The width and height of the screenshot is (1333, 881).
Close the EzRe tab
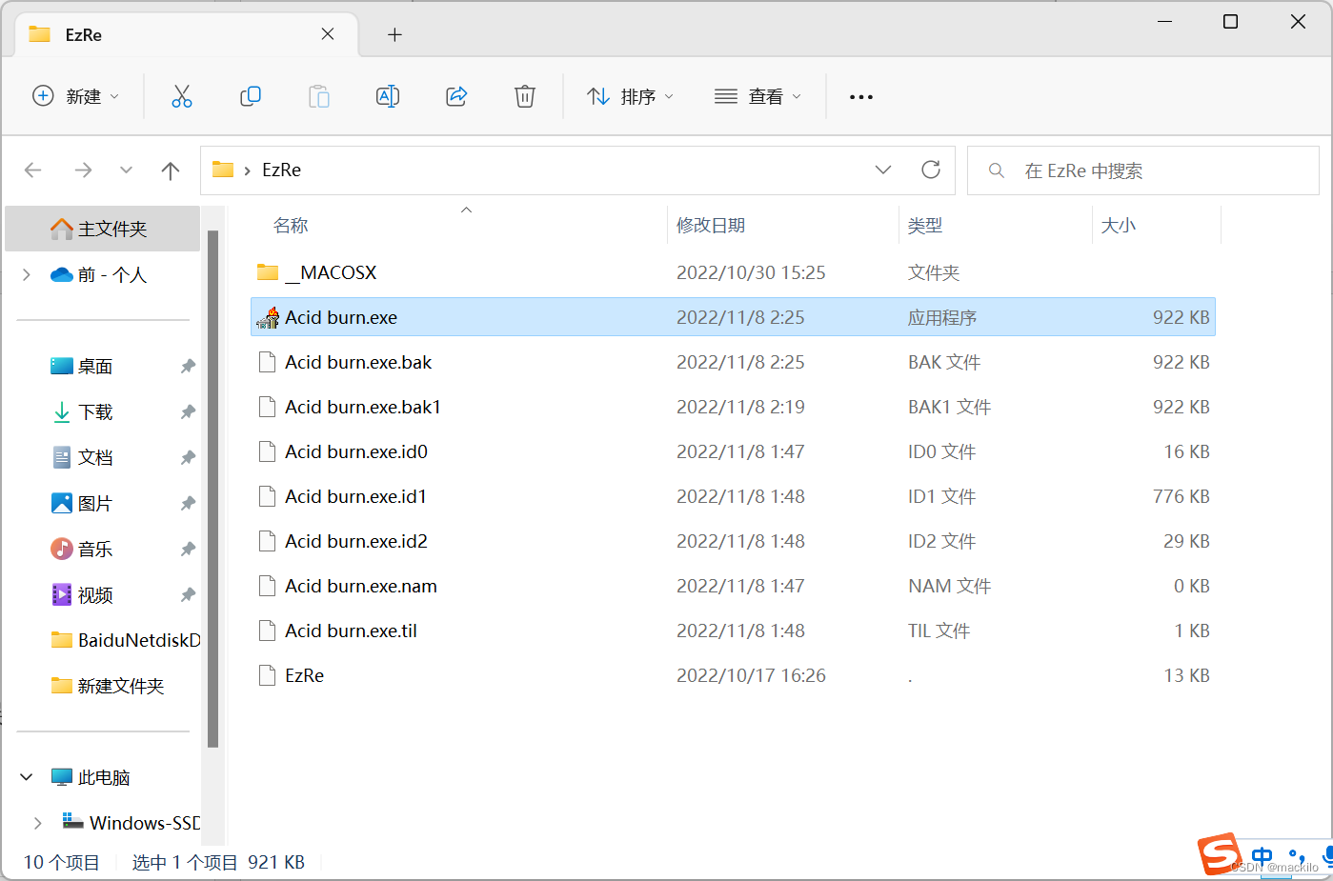328,34
